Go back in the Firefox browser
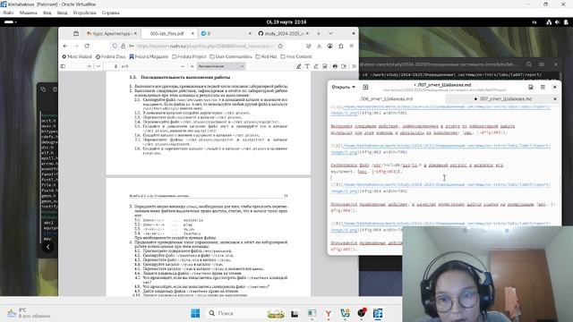573x322 pixels. click(65, 46)
